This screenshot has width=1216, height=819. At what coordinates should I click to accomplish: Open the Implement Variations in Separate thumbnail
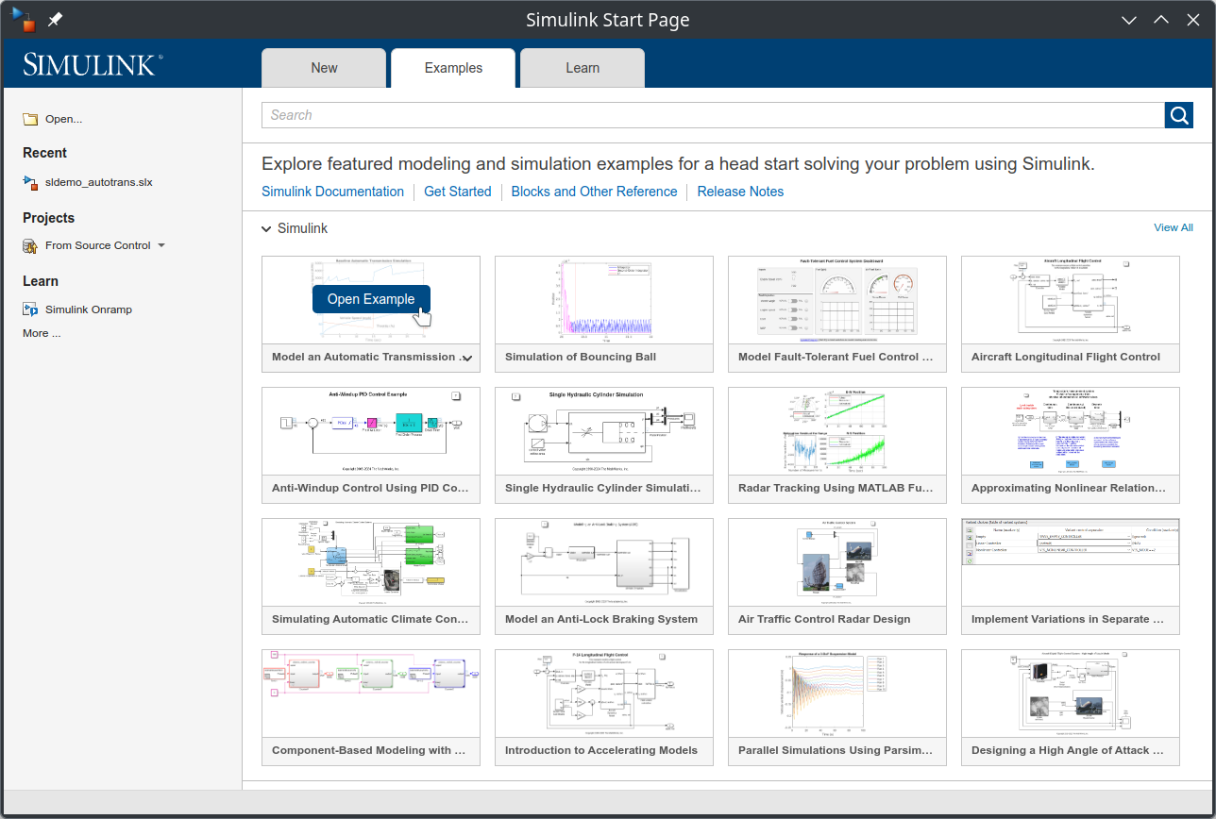(1071, 562)
